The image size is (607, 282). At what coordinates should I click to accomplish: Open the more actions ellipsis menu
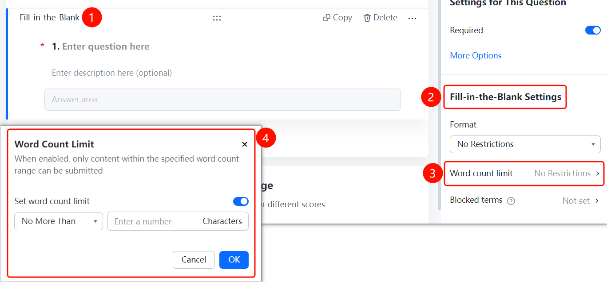(412, 18)
